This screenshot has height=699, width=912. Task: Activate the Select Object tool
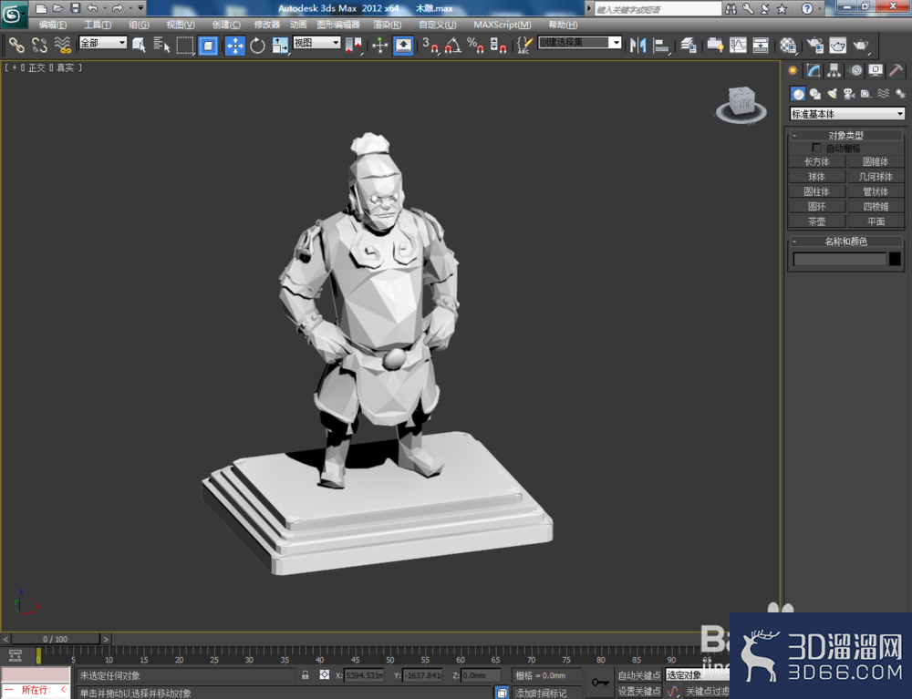coord(139,45)
